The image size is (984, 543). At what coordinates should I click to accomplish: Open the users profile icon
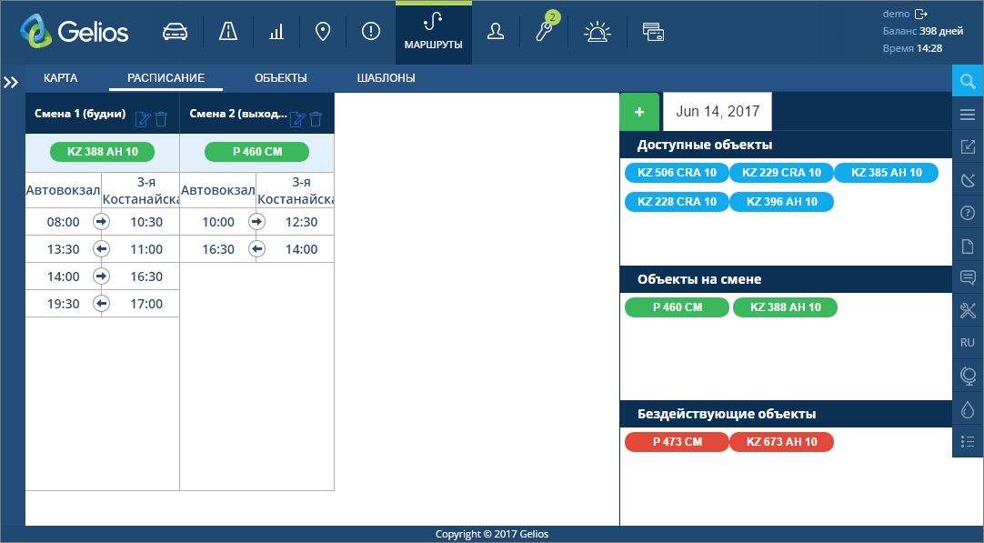pyautogui.click(x=496, y=32)
